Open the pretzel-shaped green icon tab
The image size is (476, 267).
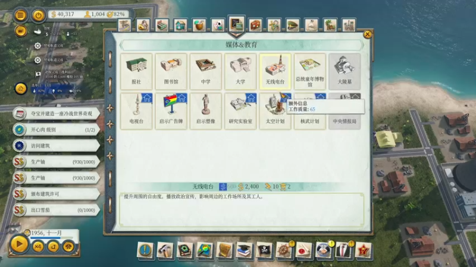(274, 25)
